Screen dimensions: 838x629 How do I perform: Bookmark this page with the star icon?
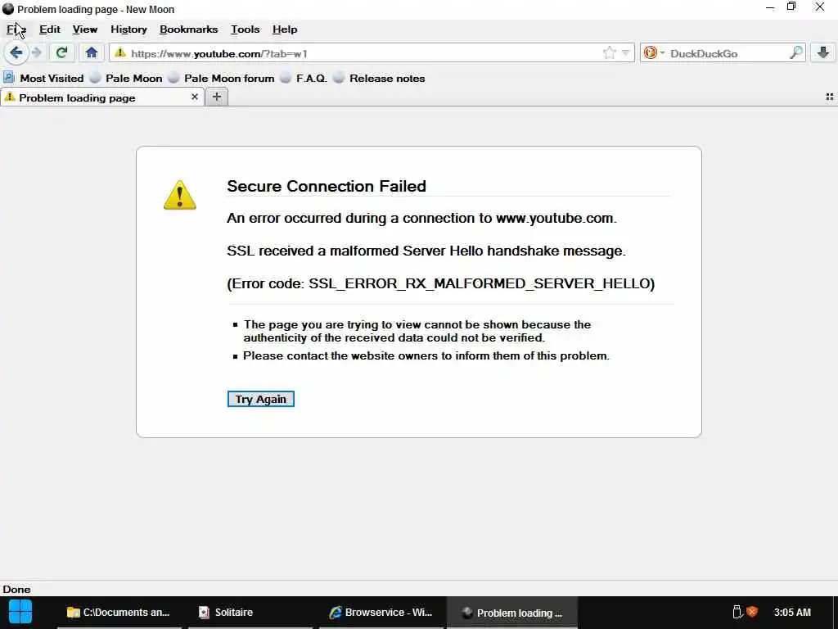tap(609, 53)
